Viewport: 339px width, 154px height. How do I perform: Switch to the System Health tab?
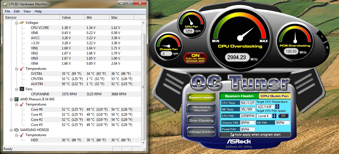[x=239, y=96]
